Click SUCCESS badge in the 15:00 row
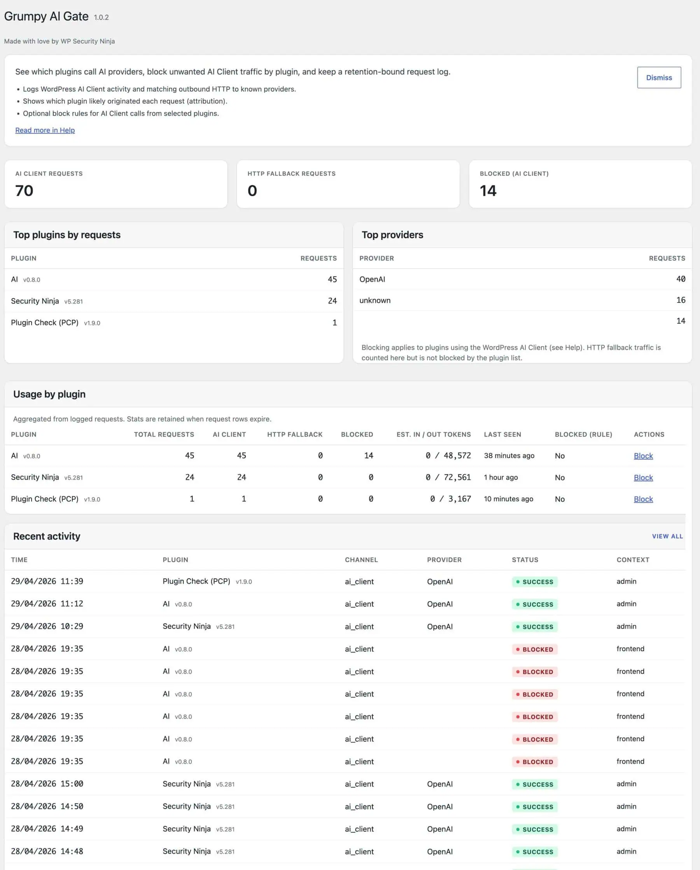The image size is (700, 870). [x=535, y=784]
